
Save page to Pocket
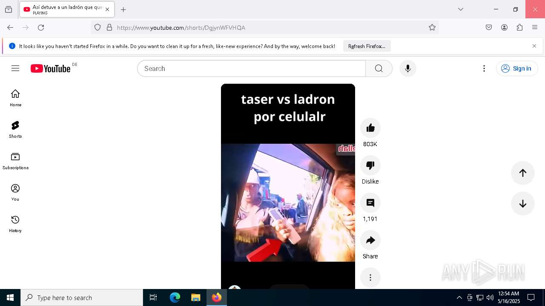[489, 28]
